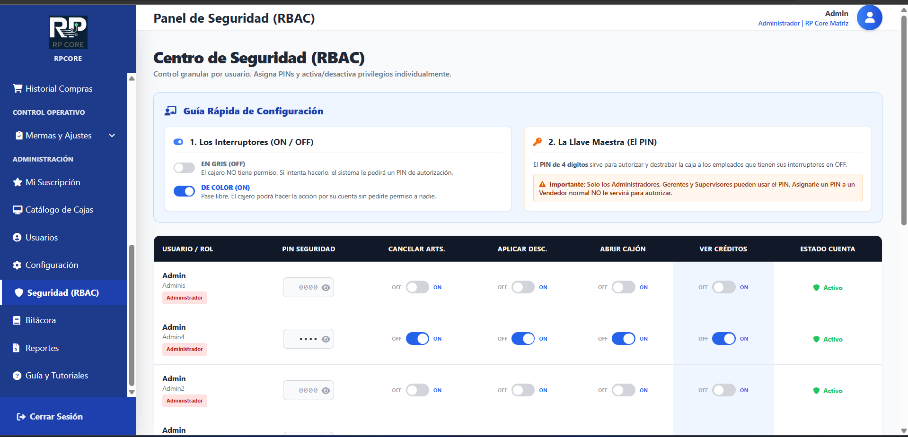
Task: Enable Aplicar Desc. for user Adminis
Action: 523,287
